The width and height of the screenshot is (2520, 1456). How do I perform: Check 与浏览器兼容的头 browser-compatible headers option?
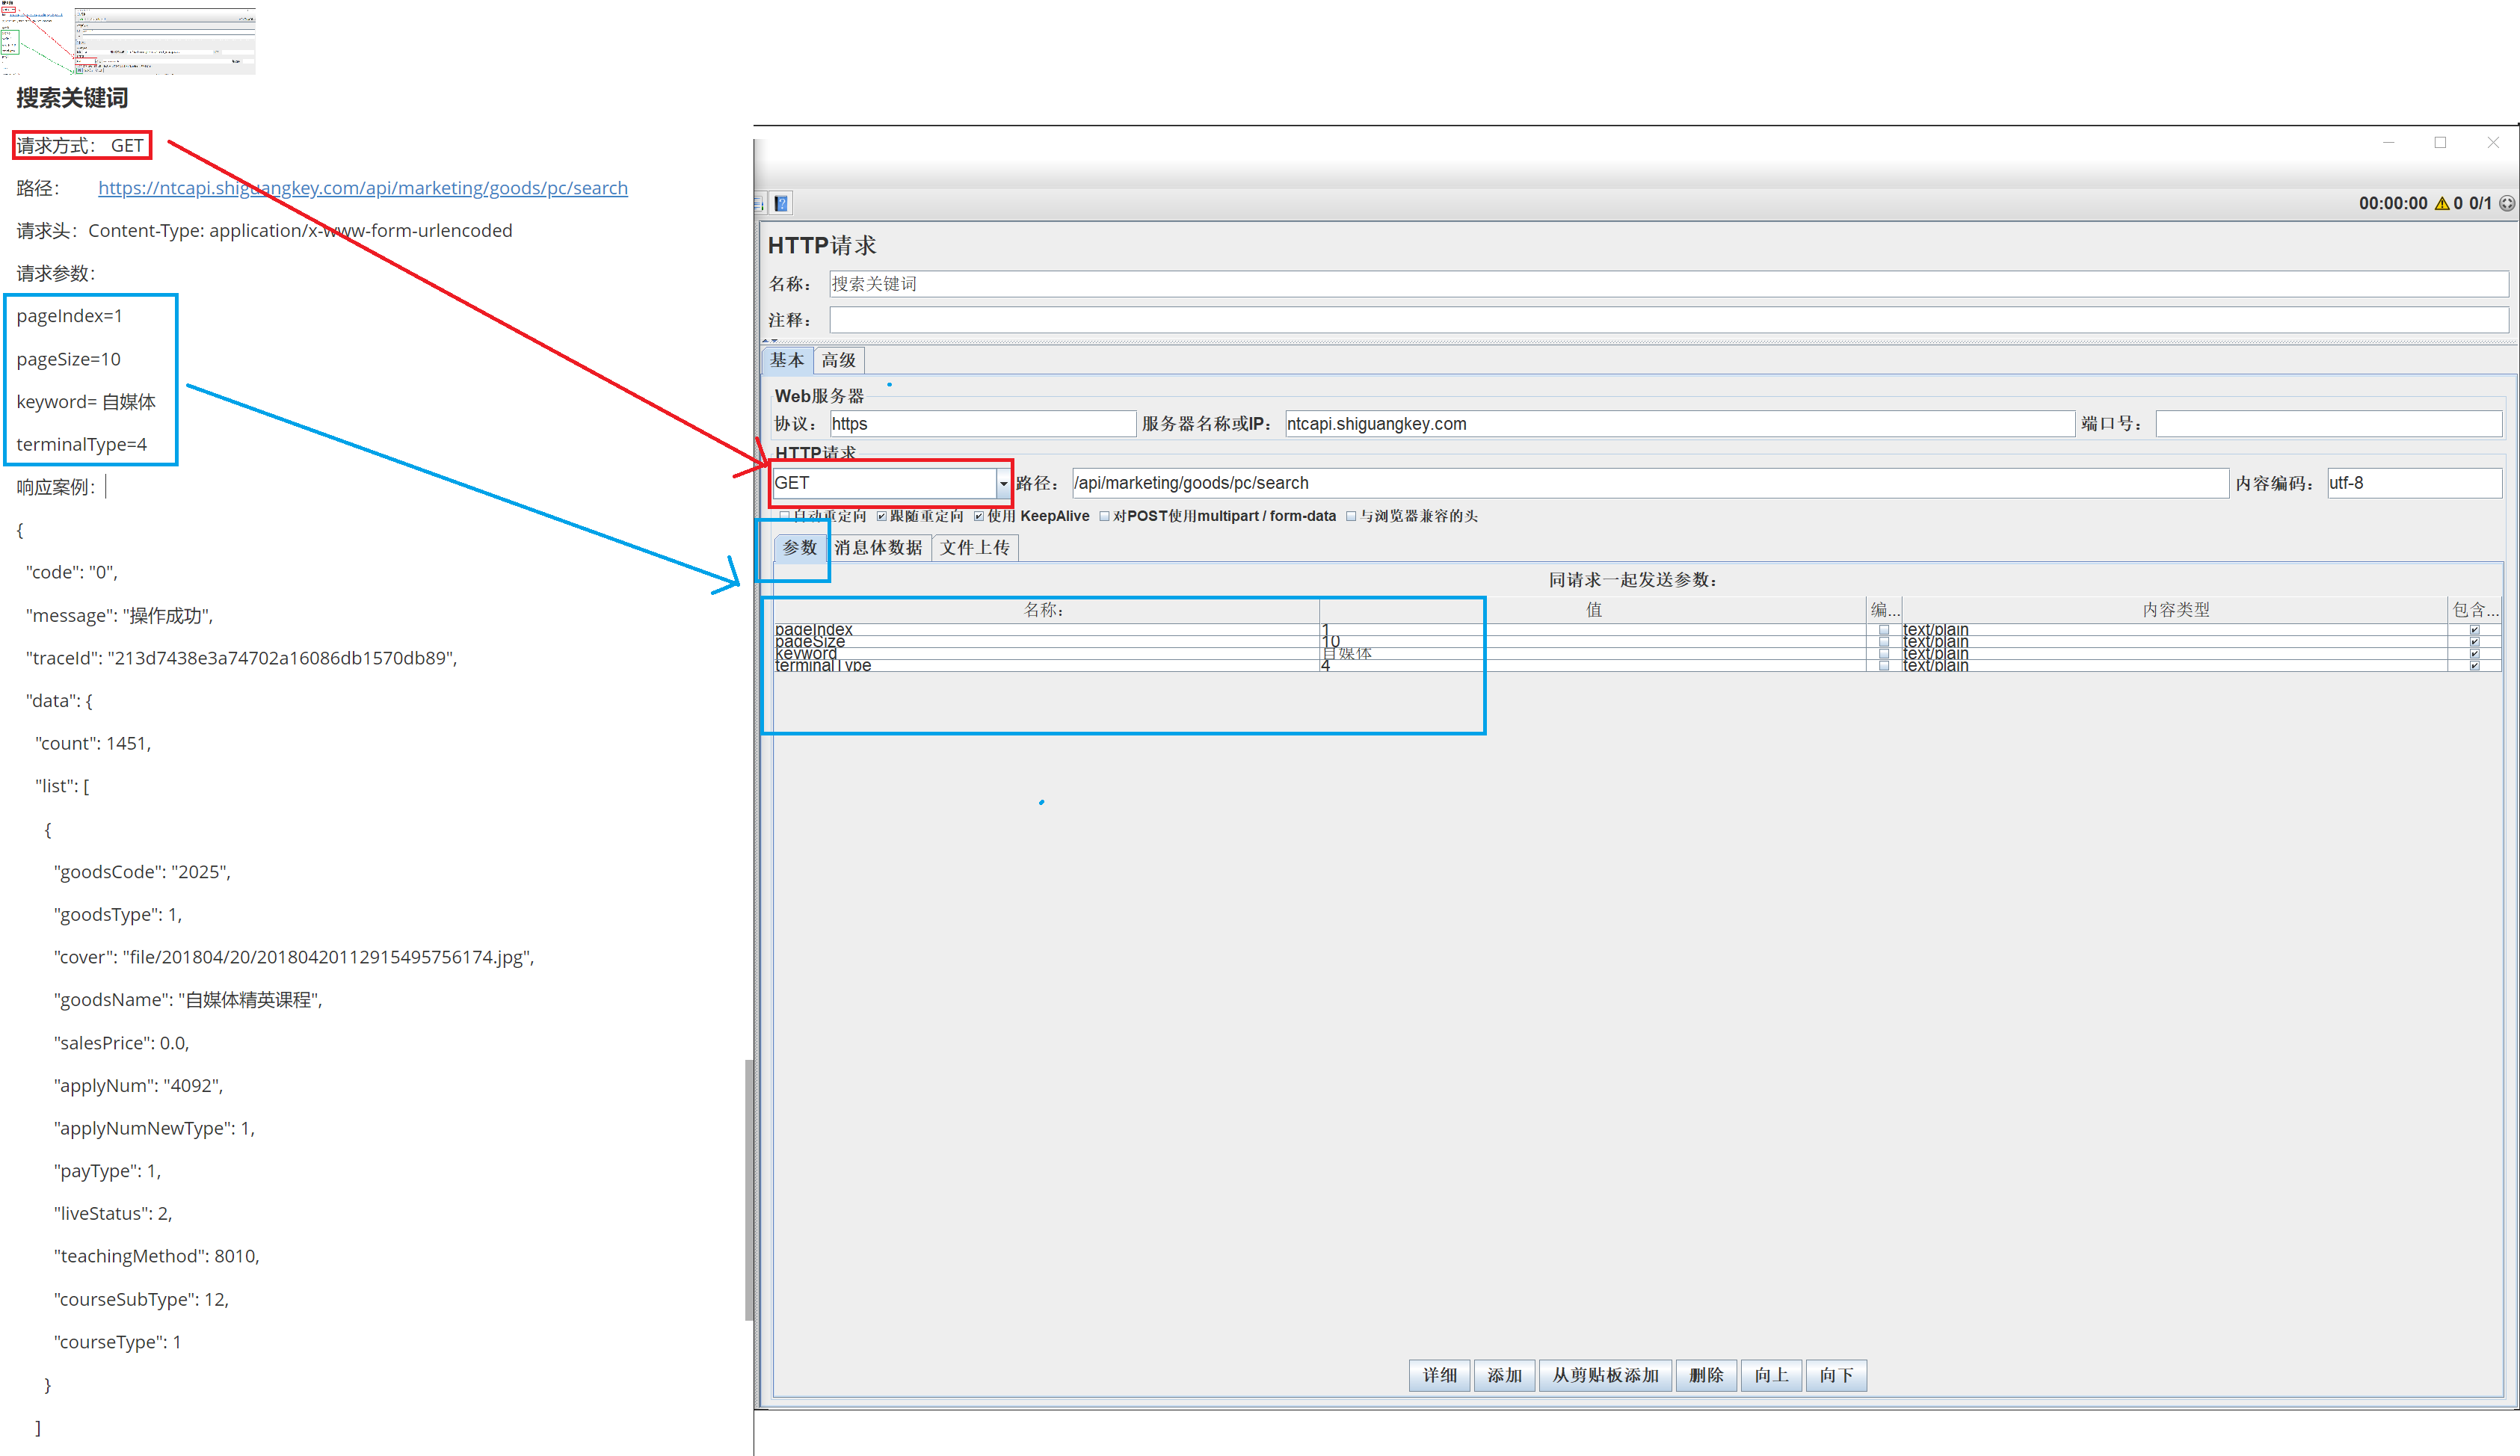(1351, 516)
